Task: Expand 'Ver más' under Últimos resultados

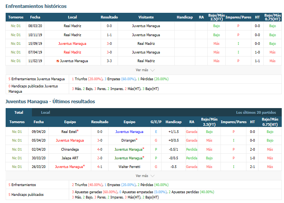Action: [x=145, y=176]
